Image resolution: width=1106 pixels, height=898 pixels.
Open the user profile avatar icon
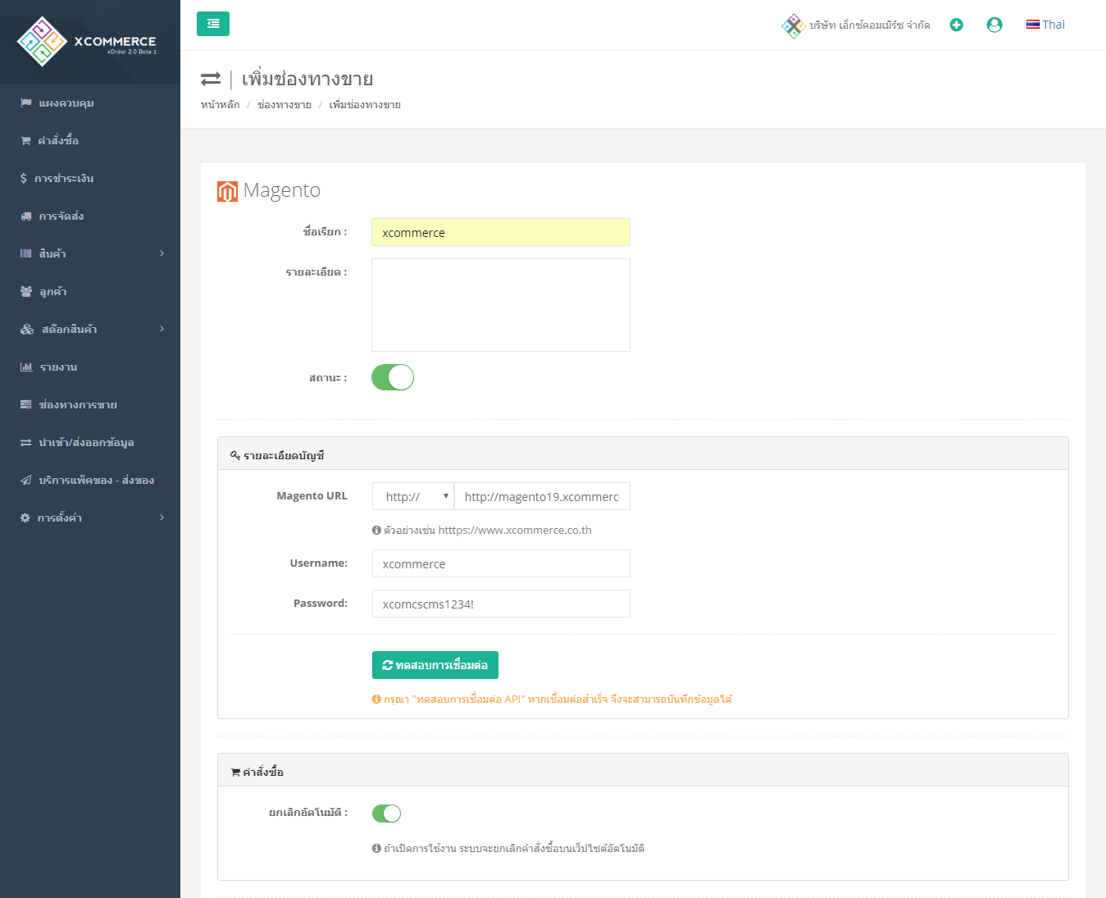pos(994,25)
